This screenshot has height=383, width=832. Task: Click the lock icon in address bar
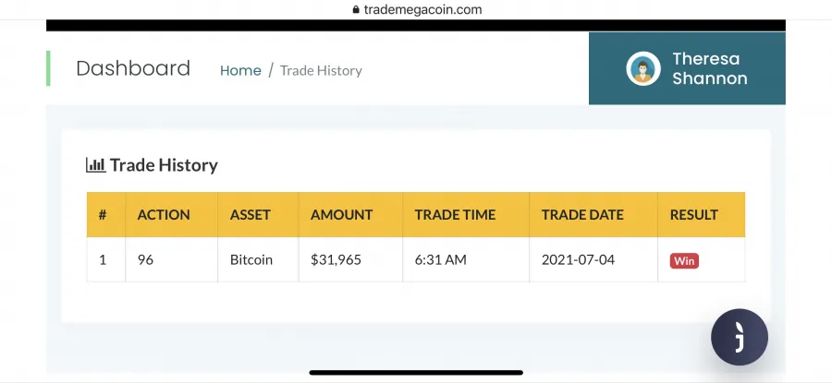click(x=356, y=9)
